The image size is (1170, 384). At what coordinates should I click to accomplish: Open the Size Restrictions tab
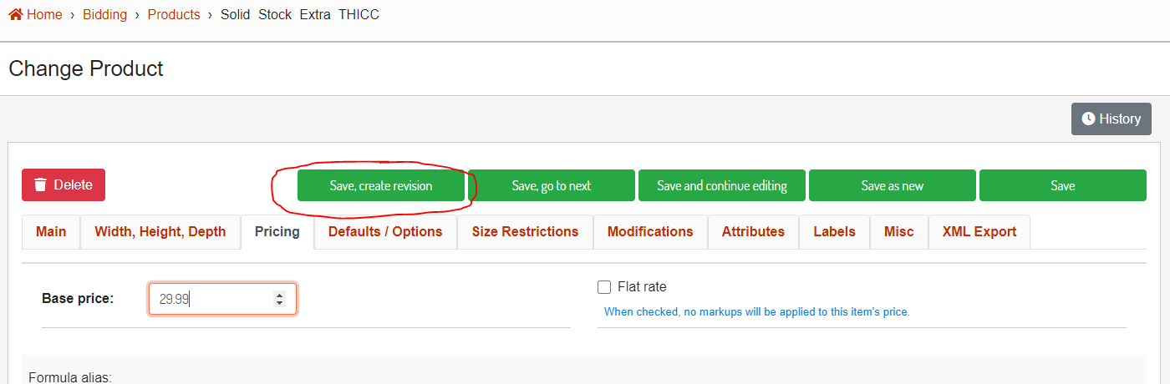tap(525, 232)
